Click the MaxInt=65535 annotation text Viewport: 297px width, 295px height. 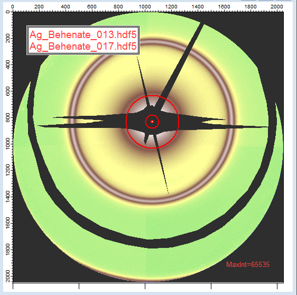(x=248, y=264)
